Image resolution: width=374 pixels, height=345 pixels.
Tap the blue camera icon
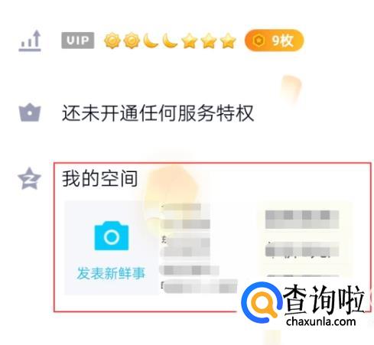112,236
